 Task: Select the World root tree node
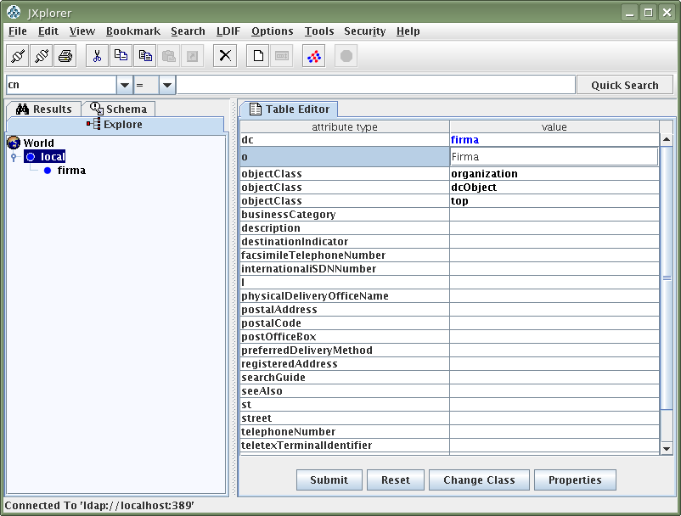(x=39, y=143)
